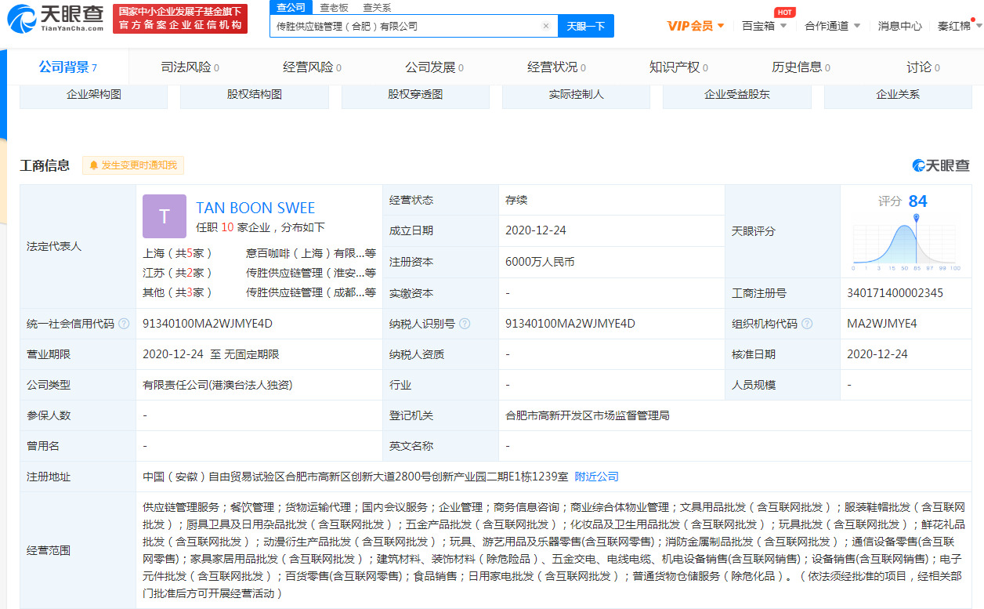Click the 注册资本 value 6000万人民币

[x=540, y=262]
